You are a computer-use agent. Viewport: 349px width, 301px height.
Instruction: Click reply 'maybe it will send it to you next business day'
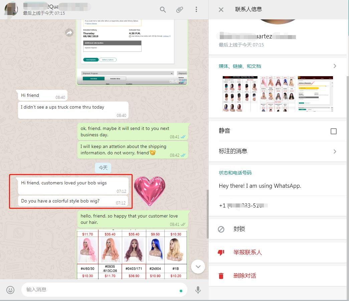[133, 132]
